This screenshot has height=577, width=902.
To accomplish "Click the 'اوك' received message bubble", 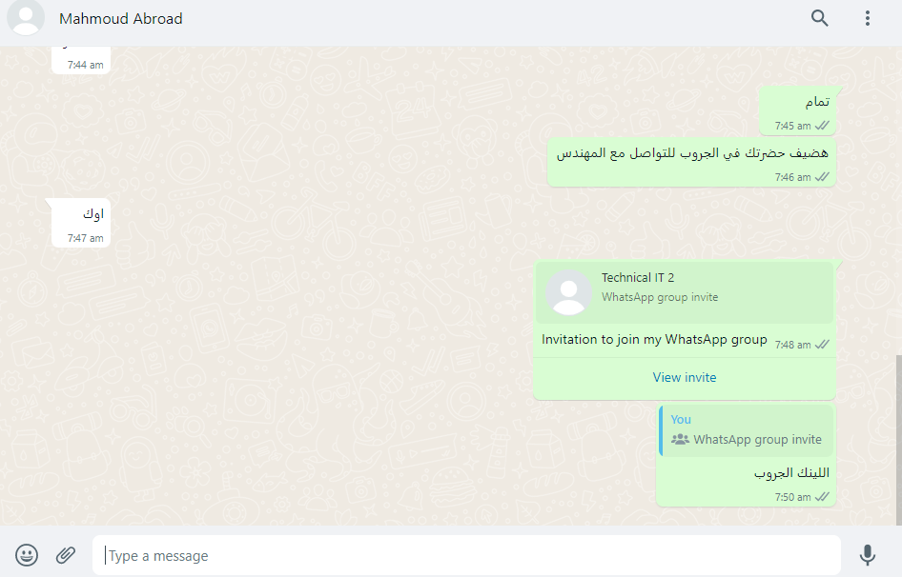I will tap(81, 223).
